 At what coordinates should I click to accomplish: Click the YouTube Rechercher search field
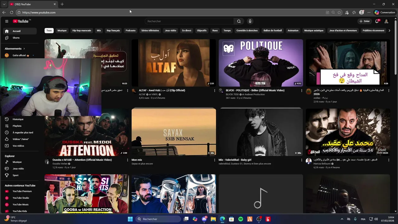(189, 21)
